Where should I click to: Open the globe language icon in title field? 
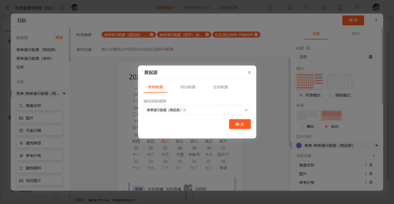[371, 57]
